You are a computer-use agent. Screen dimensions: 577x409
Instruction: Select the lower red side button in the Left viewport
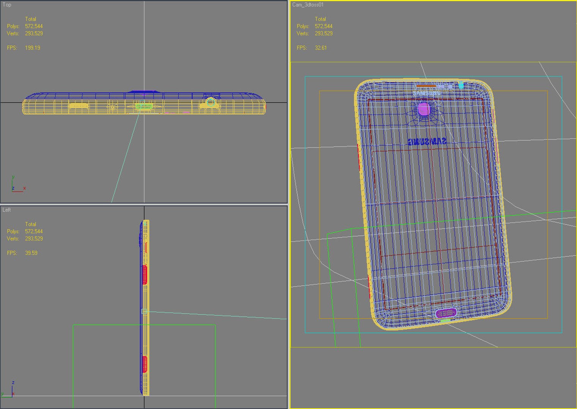145,364
